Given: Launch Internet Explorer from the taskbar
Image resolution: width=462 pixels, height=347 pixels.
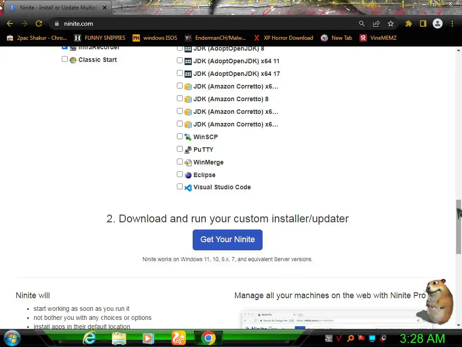Looking at the screenshot, I should point(89,338).
